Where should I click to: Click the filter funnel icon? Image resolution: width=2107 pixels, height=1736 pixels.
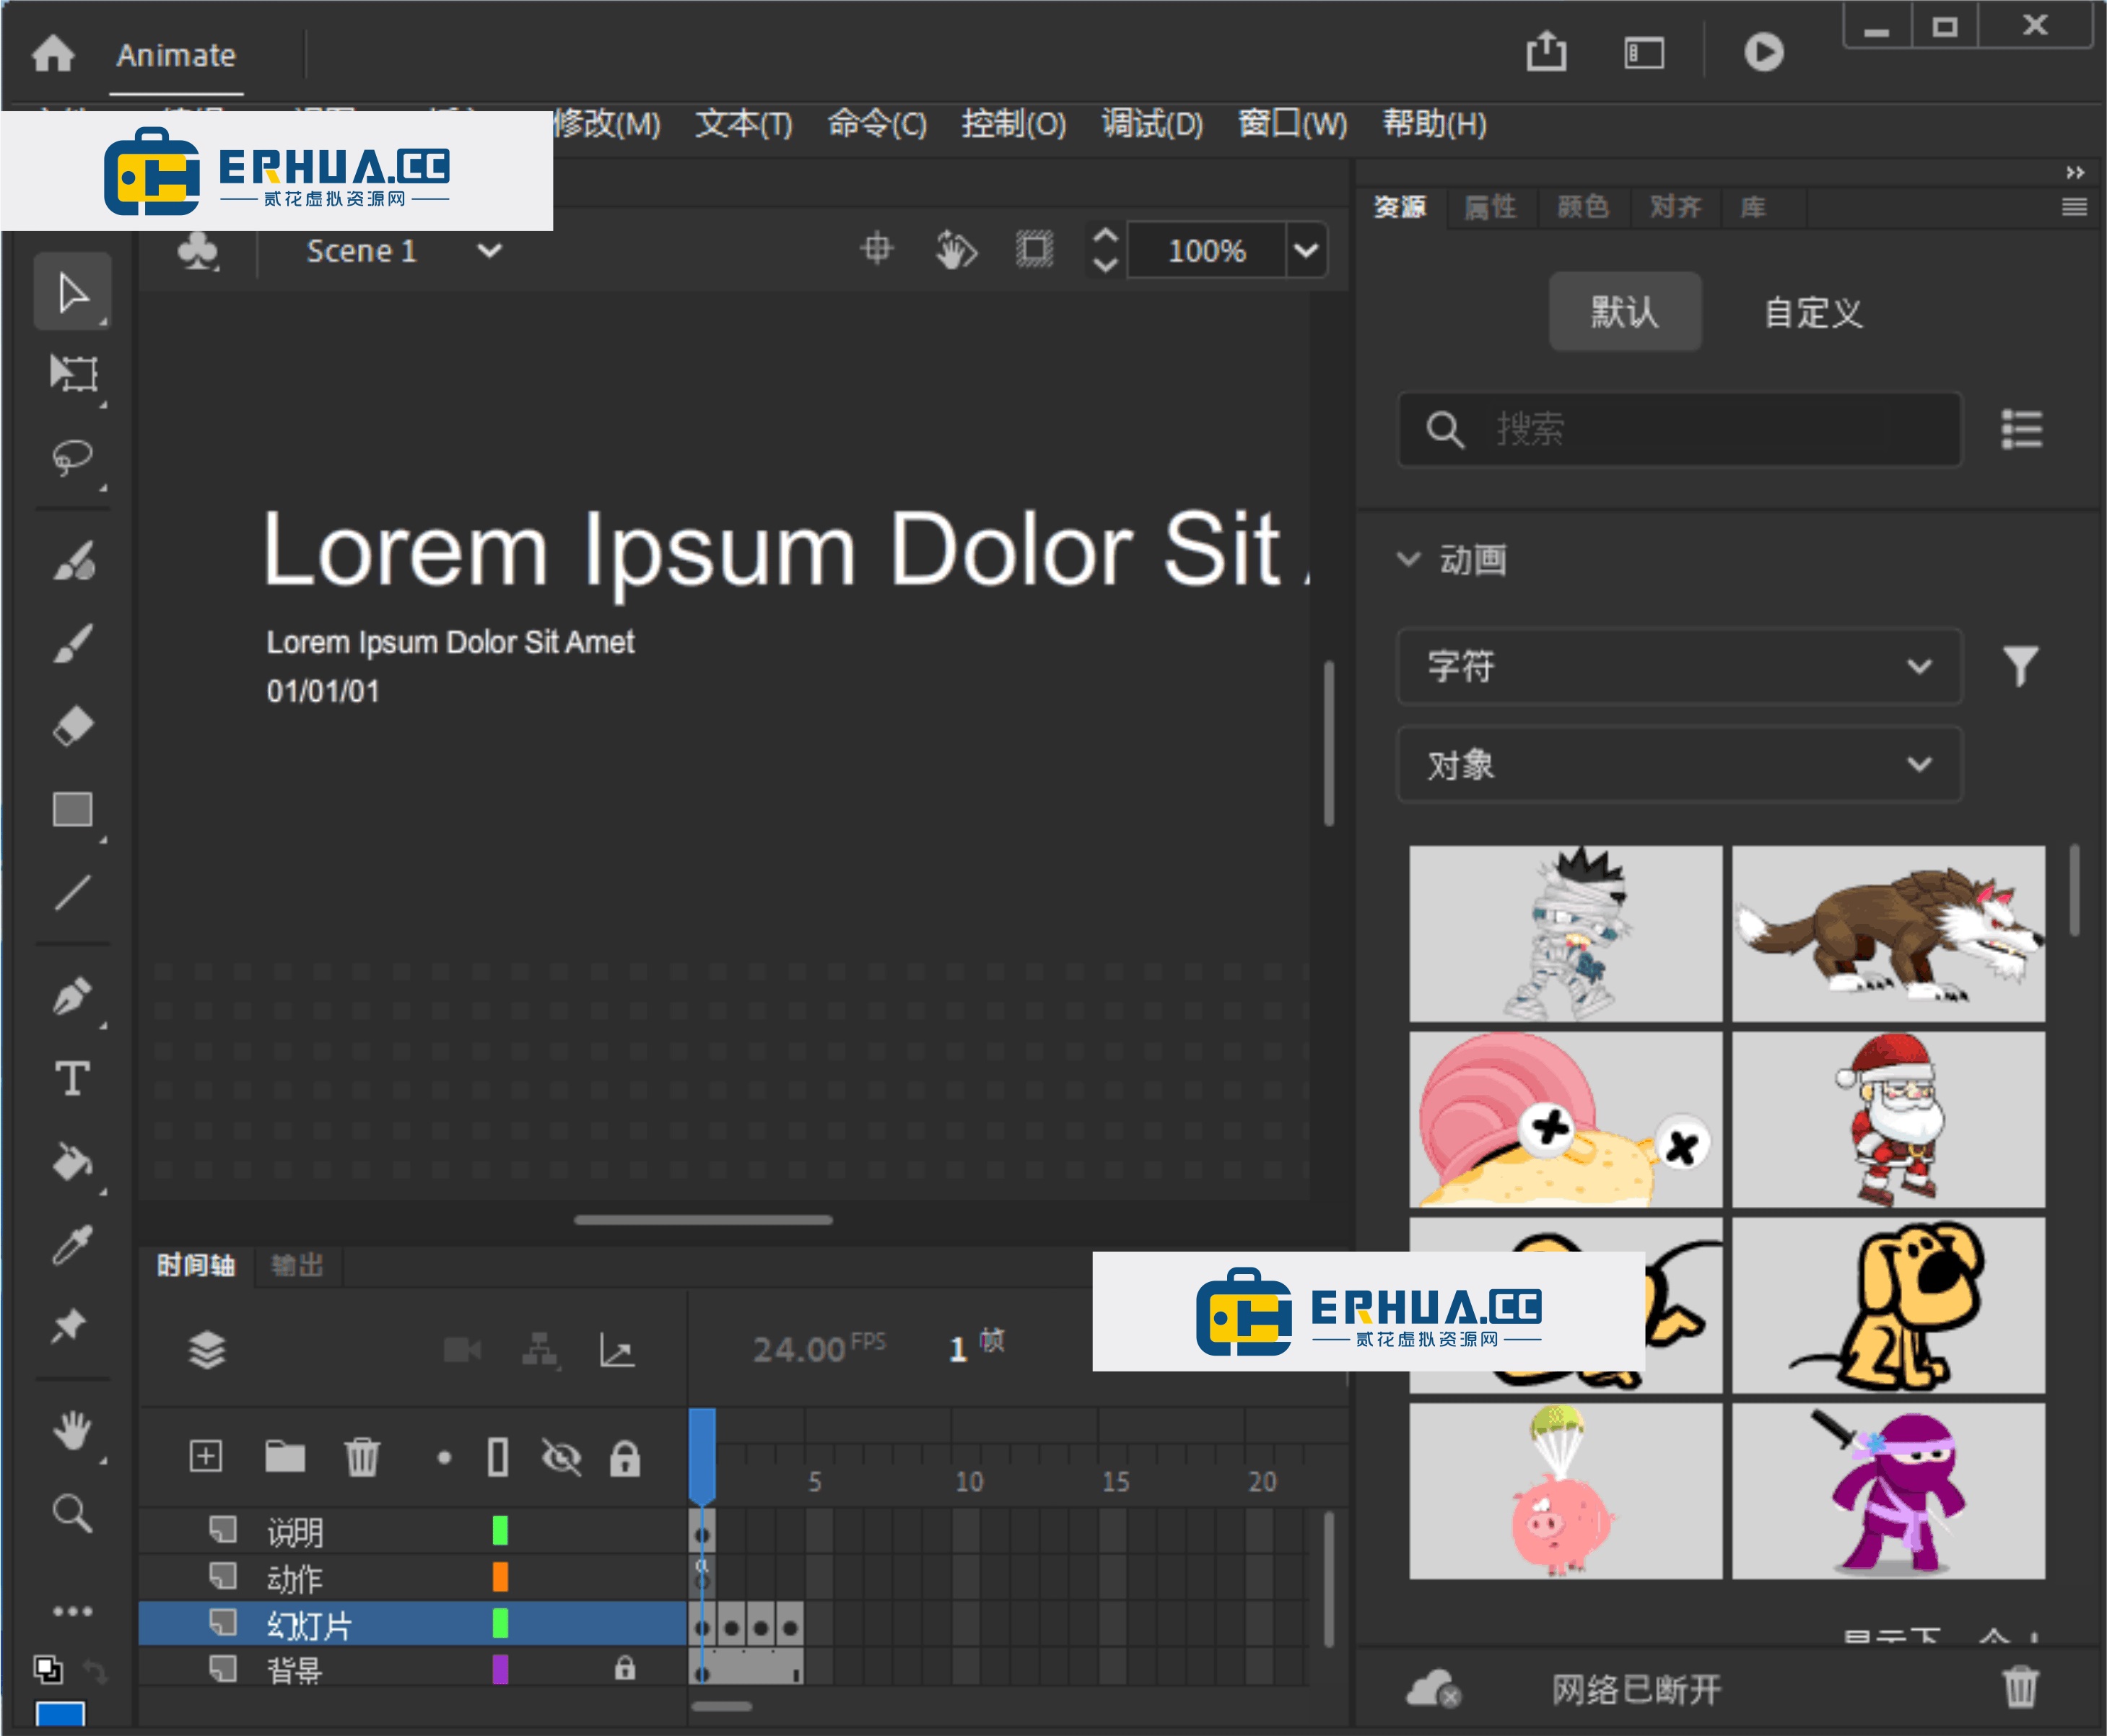(x=2020, y=666)
